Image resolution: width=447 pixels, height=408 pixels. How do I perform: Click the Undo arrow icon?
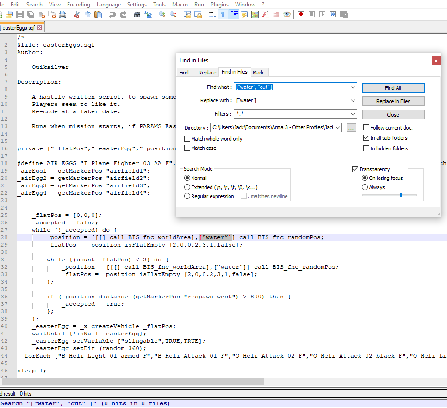[112, 14]
